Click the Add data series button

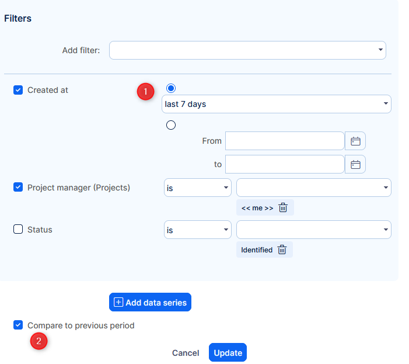coord(150,302)
